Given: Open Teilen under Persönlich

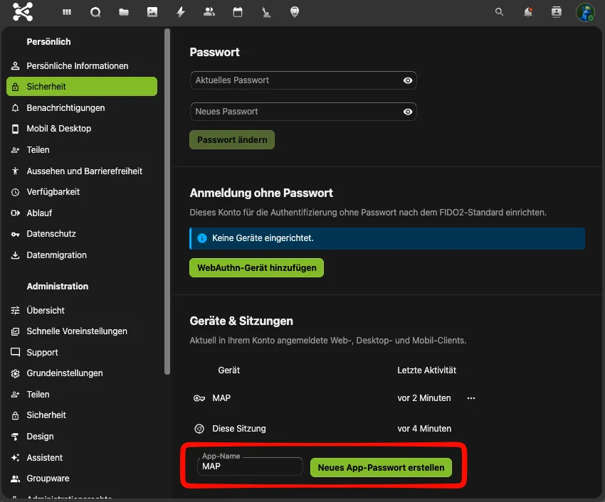Looking at the screenshot, I should click(82, 150).
